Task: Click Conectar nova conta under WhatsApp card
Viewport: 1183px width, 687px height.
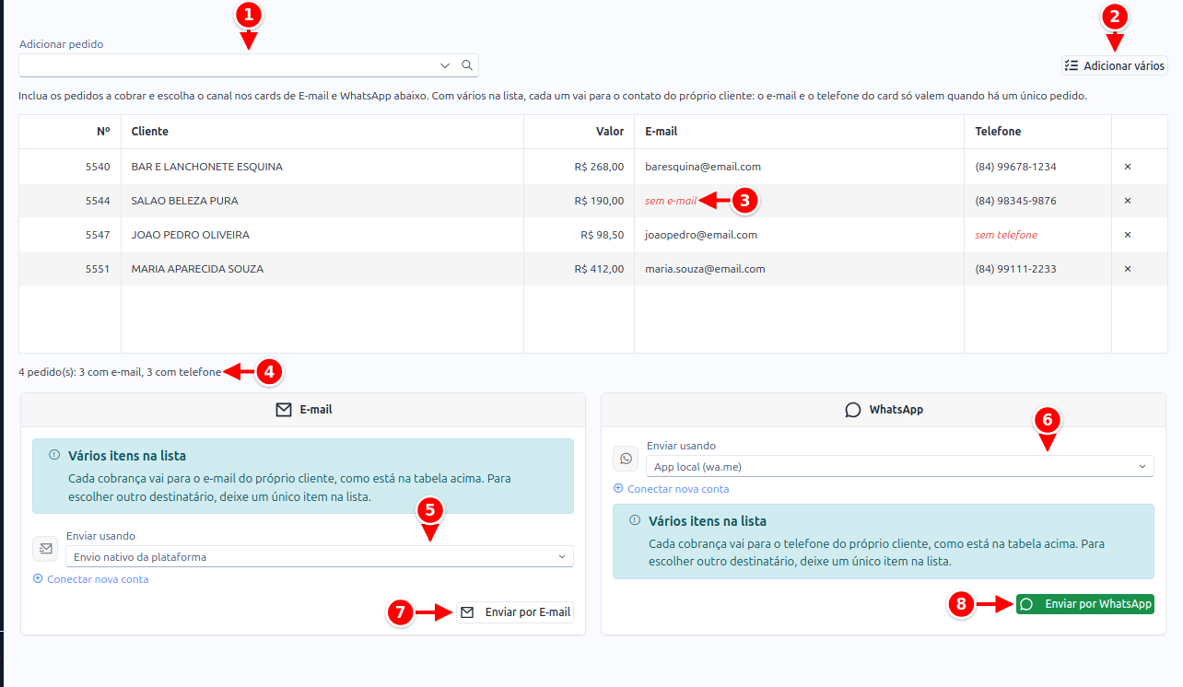Action: [672, 489]
